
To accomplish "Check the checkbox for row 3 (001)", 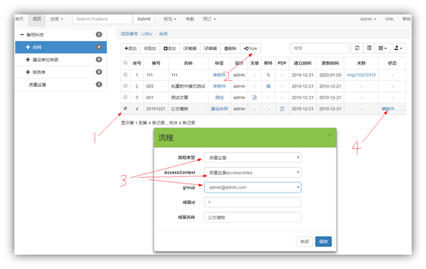I will [x=126, y=97].
